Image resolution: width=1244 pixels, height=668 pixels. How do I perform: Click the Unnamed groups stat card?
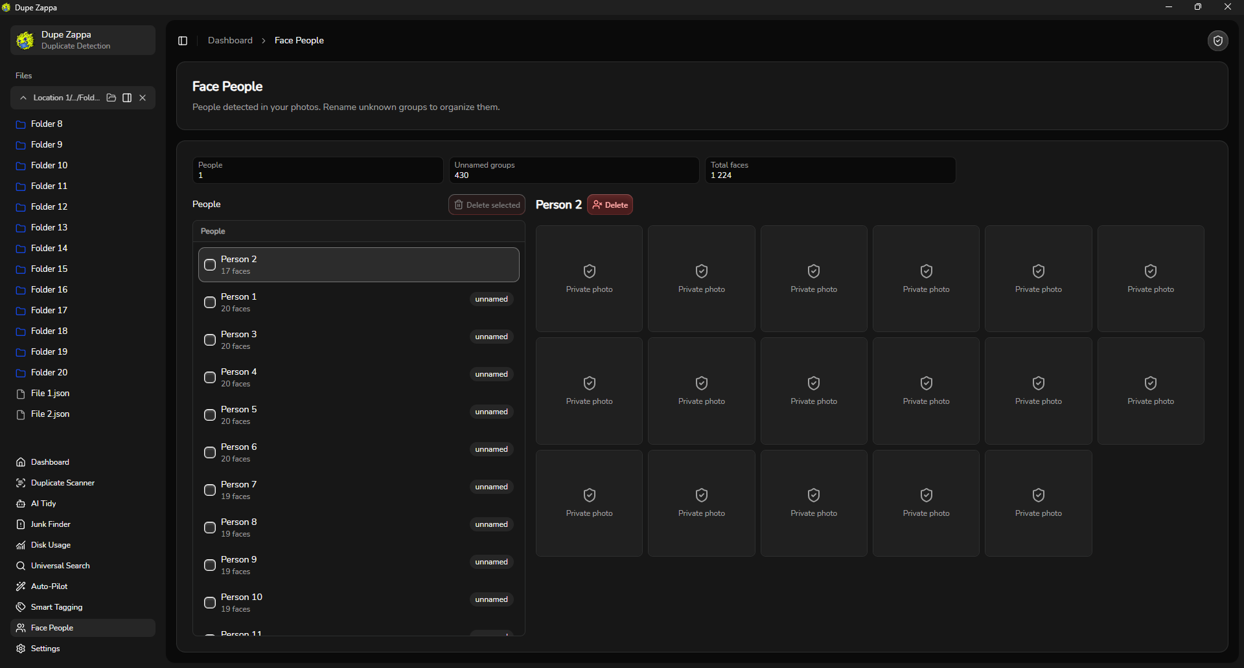click(574, 170)
